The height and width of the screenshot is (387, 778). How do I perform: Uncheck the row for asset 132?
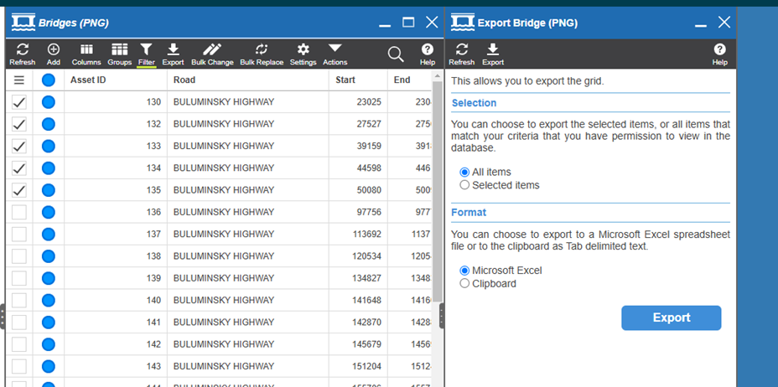click(x=18, y=124)
